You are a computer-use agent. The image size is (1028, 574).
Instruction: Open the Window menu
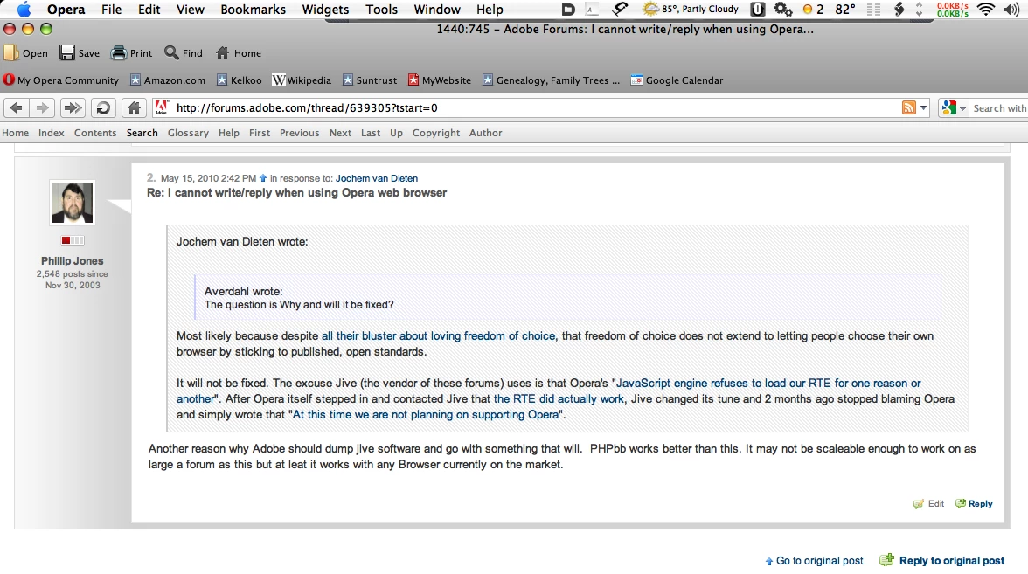pyautogui.click(x=437, y=9)
